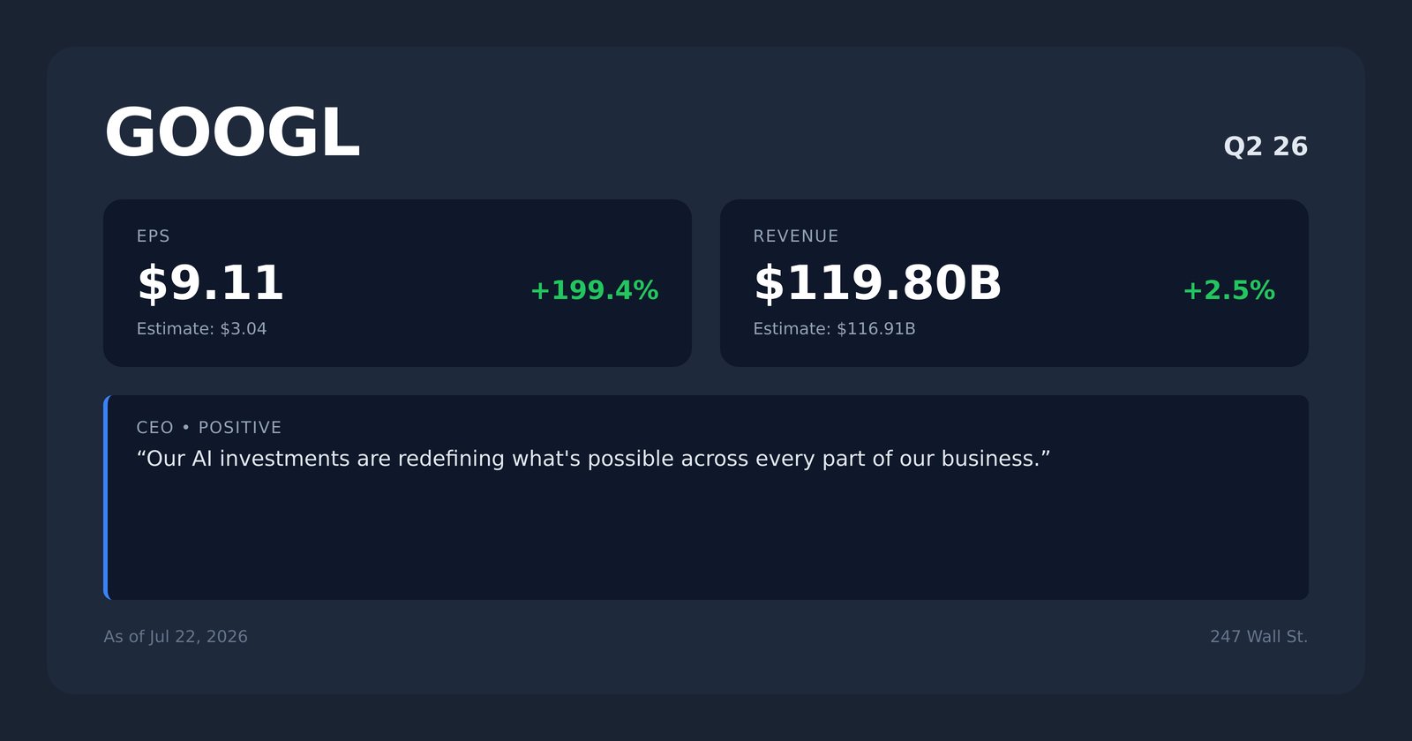1412x741 pixels.
Task: Click the EPS card label
Action: 154,236
